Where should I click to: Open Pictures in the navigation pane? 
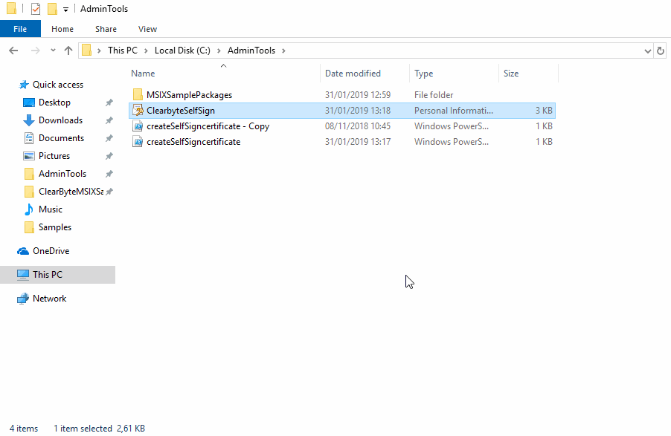pyautogui.click(x=54, y=156)
